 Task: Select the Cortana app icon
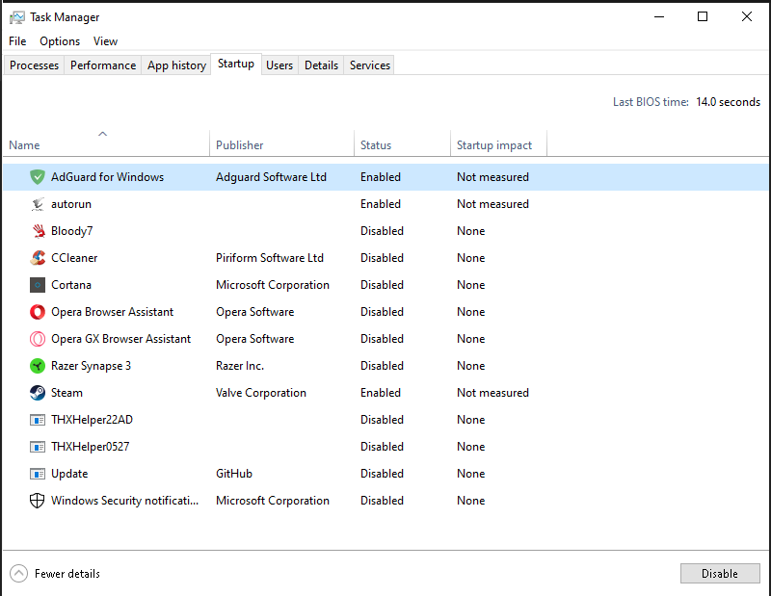(38, 285)
